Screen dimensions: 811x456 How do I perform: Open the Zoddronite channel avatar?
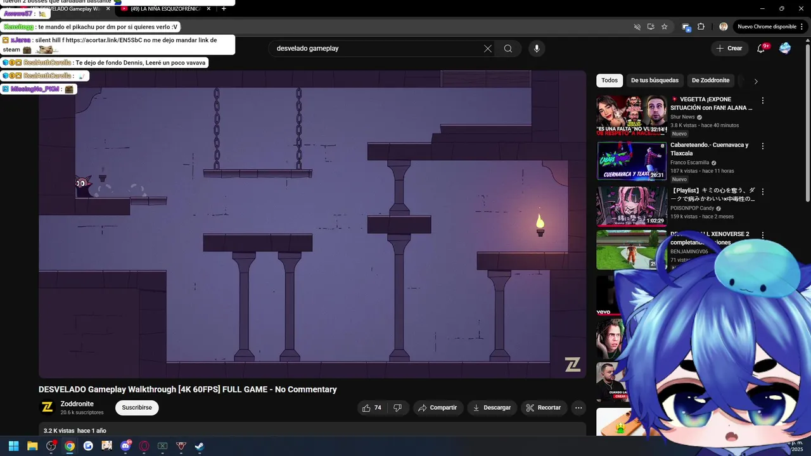pos(48,407)
